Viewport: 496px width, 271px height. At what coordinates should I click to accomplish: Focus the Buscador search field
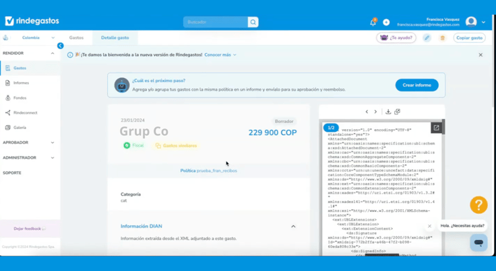216,22
